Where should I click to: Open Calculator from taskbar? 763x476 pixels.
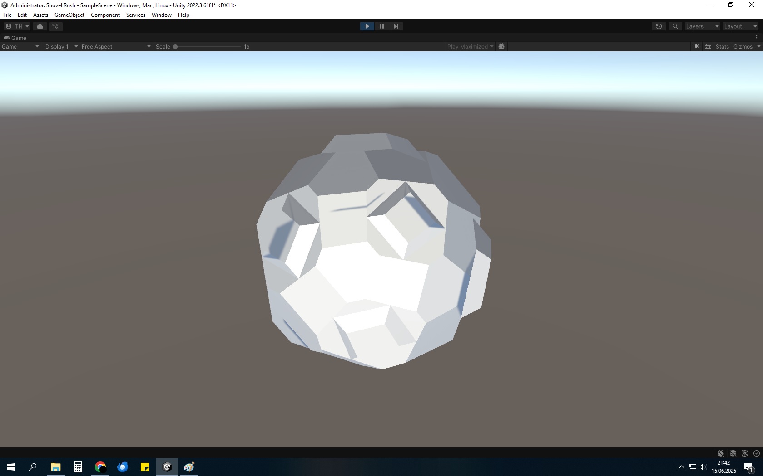(78, 467)
